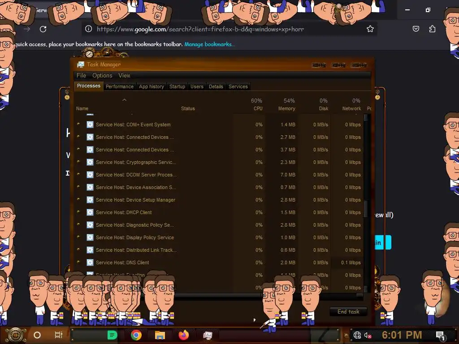
Task: Switch to Firefox from the taskbar
Action: coord(183,335)
